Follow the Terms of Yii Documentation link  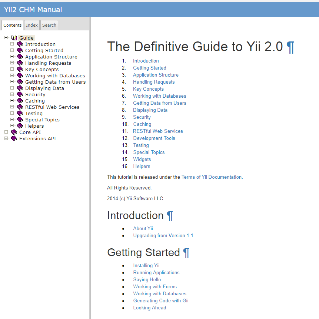(x=212, y=177)
